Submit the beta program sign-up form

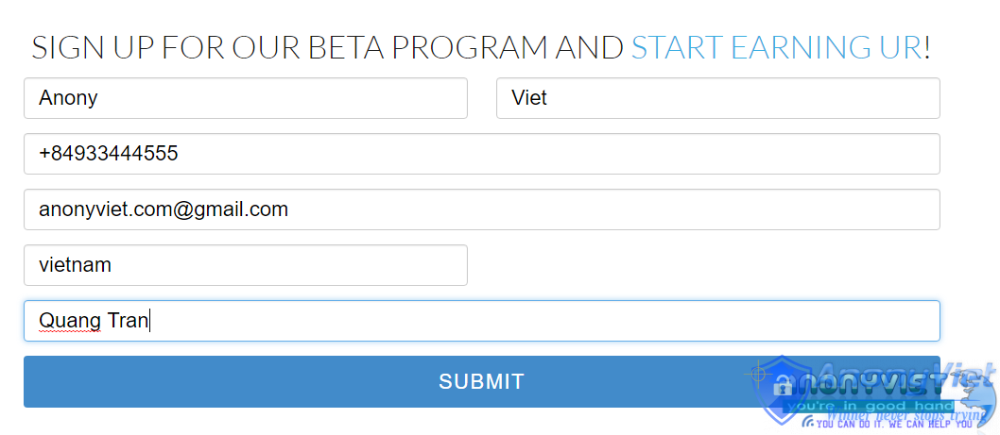(481, 381)
